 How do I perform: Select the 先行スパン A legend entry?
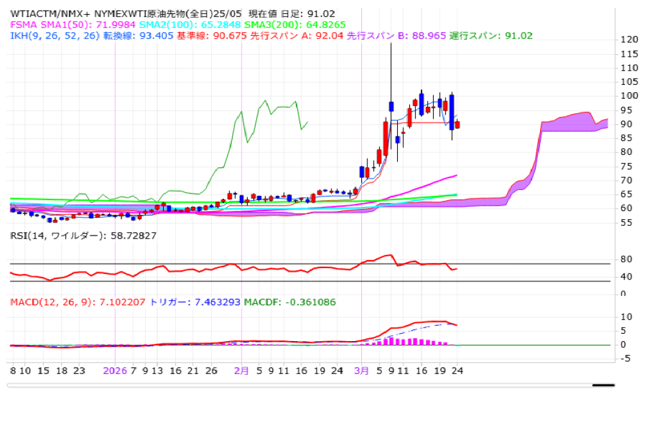[295, 36]
